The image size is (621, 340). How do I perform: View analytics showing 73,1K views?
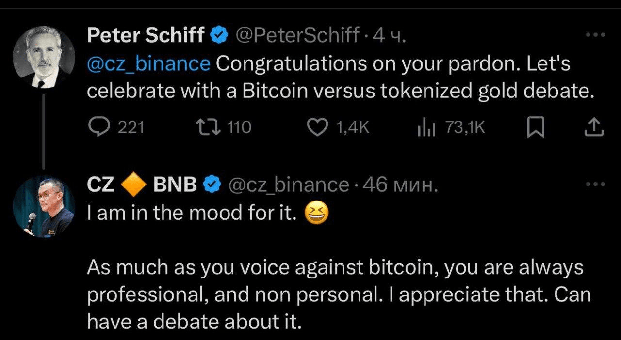coord(426,128)
